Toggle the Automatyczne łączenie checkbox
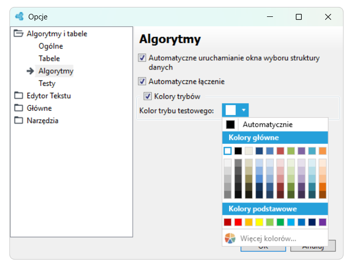 click(x=142, y=81)
